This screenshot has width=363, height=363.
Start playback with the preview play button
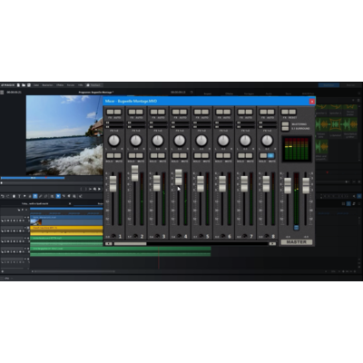(99, 189)
